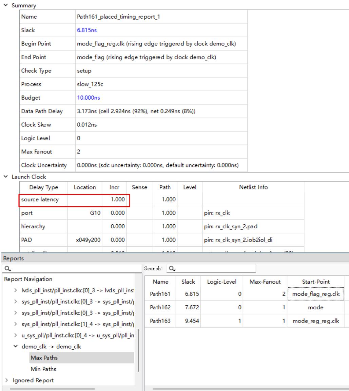Click the Reports panel title bar

[175, 258]
